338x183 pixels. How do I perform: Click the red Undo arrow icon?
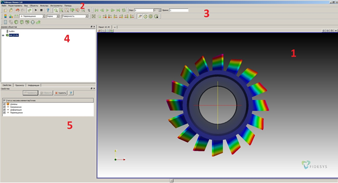[18, 10]
